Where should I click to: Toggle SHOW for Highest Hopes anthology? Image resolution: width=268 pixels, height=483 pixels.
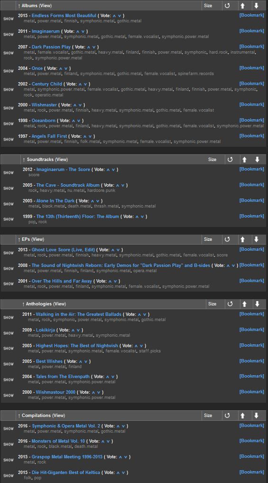point(9,349)
